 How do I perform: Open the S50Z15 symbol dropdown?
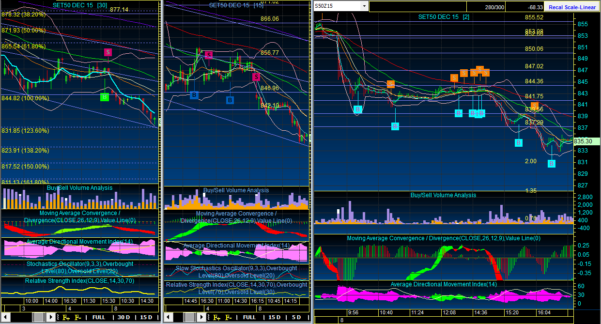point(364,6)
